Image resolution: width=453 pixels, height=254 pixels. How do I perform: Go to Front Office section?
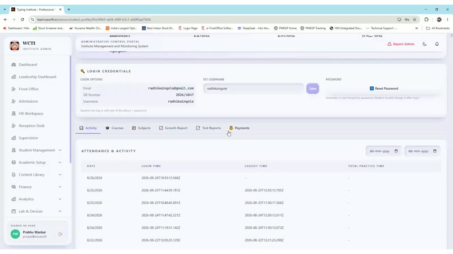pyautogui.click(x=25, y=89)
